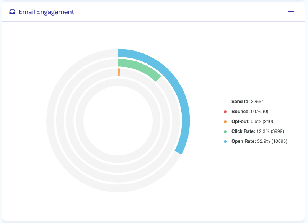Screen dimensions: 308x223
Task: Collapse the Email Engagement panel
Action: click(x=291, y=11)
